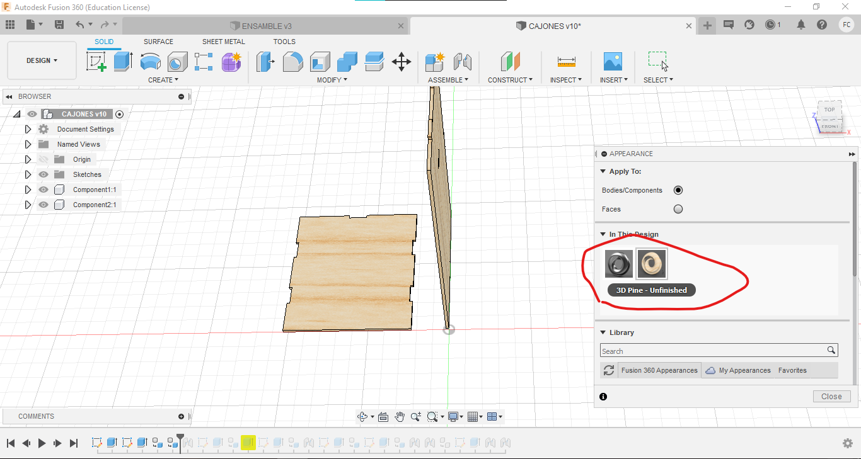Click the Joint tool in Assemble
The height and width of the screenshot is (459, 861).
[x=463, y=62]
